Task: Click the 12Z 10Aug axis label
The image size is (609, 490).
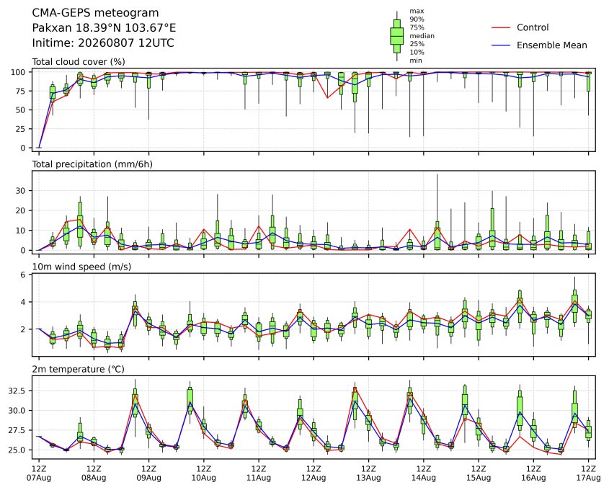Action: [203, 473]
